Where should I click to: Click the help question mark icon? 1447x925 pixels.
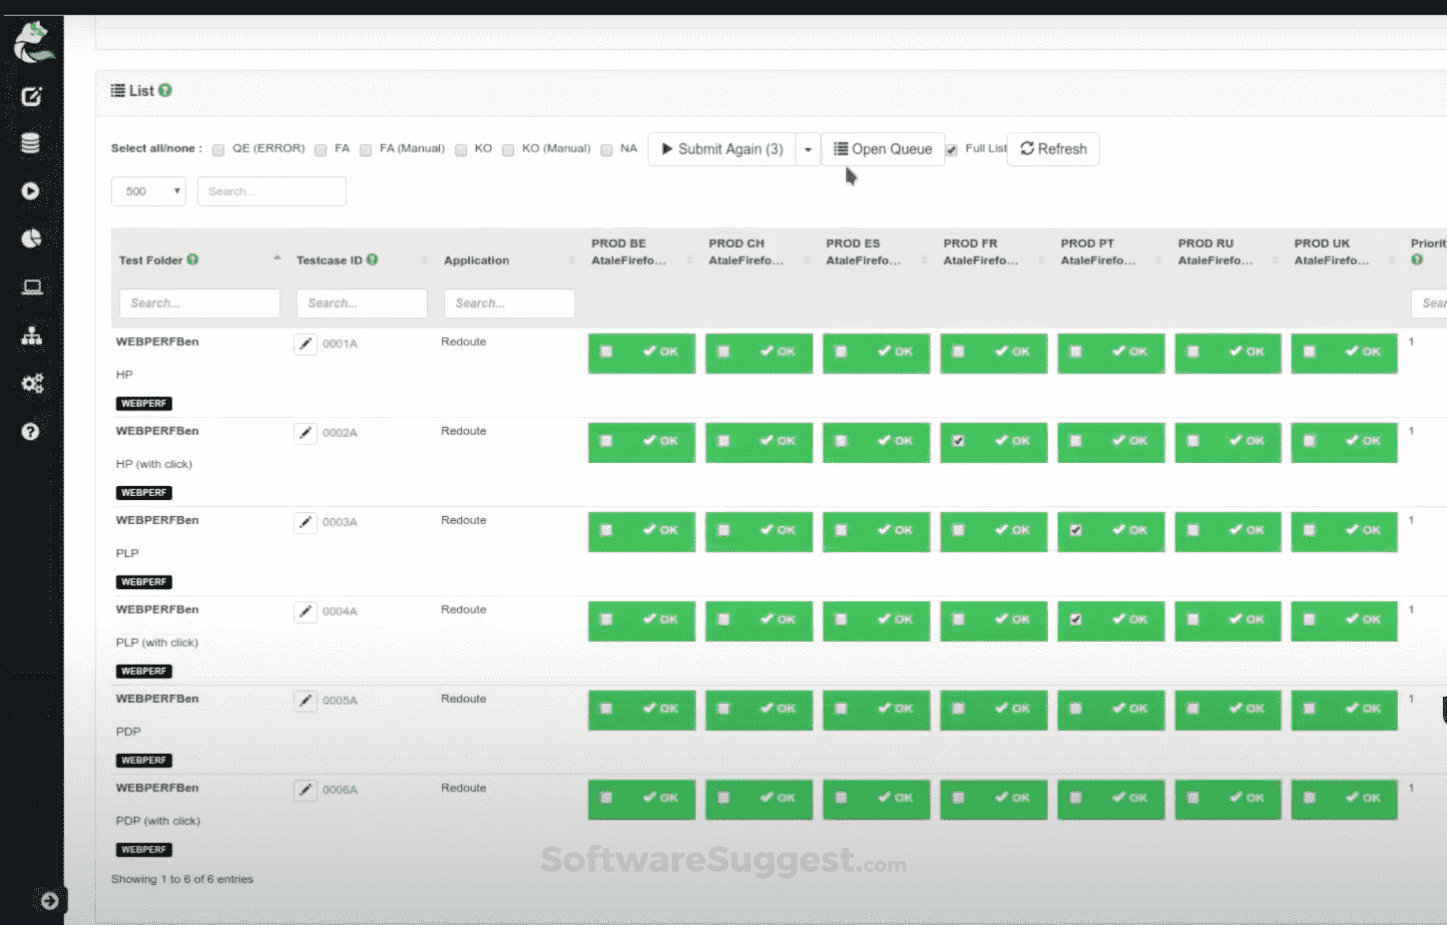(x=31, y=432)
